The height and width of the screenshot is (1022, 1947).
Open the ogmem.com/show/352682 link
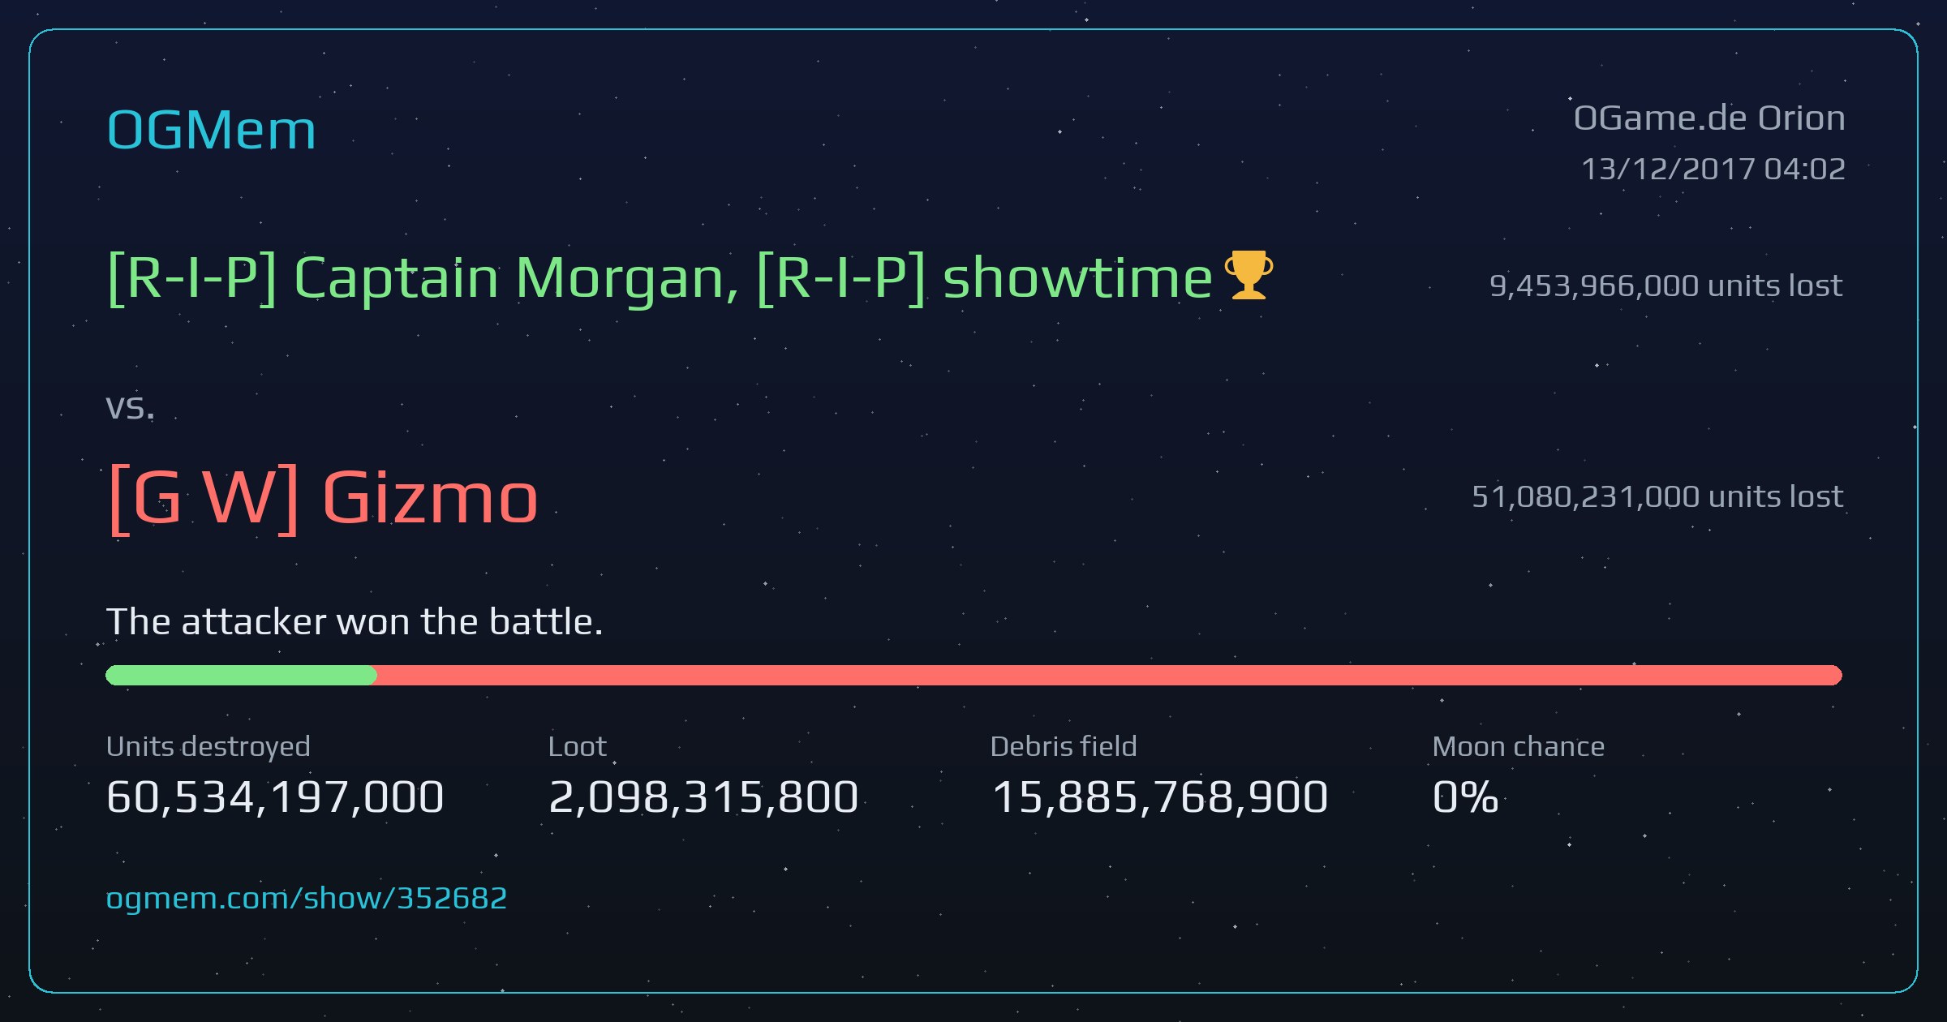[x=307, y=898]
